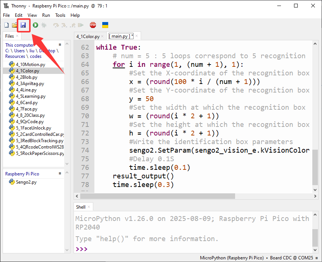Screen dimensions: 322x262
Task: Open Run menu
Action: (46, 15)
